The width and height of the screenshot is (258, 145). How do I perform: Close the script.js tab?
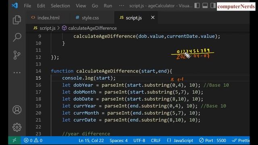tap(153, 17)
